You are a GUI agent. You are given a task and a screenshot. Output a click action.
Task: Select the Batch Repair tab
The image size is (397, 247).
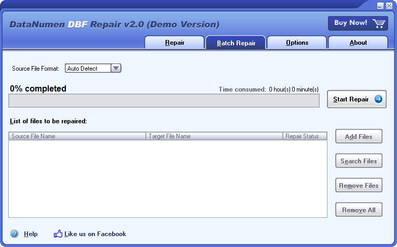click(236, 43)
